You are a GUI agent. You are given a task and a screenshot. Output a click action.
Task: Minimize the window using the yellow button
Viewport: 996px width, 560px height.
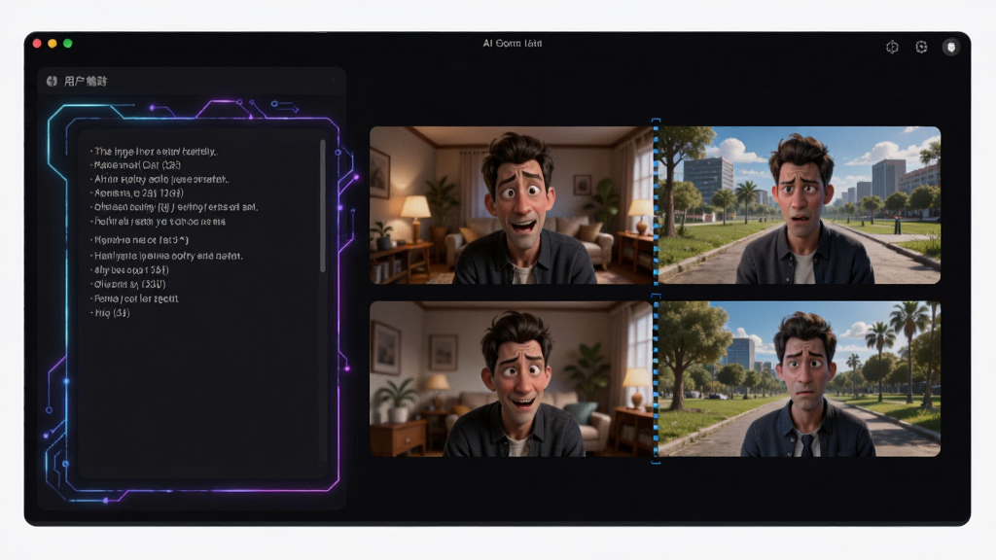point(53,43)
